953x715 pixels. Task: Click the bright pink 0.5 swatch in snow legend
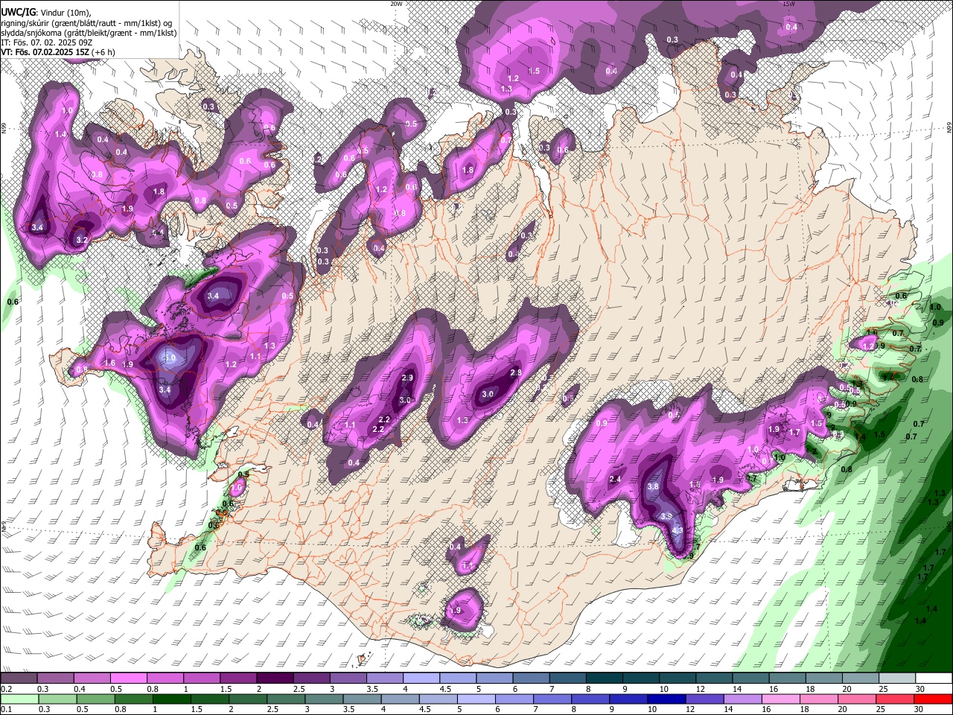tap(130, 678)
